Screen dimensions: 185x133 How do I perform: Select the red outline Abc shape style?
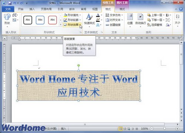click(x=53, y=20)
